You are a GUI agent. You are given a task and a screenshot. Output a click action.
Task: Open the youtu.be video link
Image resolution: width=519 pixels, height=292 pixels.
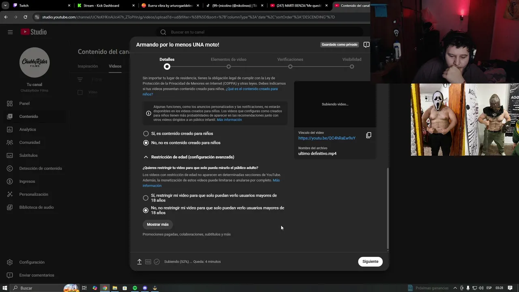coord(327,138)
